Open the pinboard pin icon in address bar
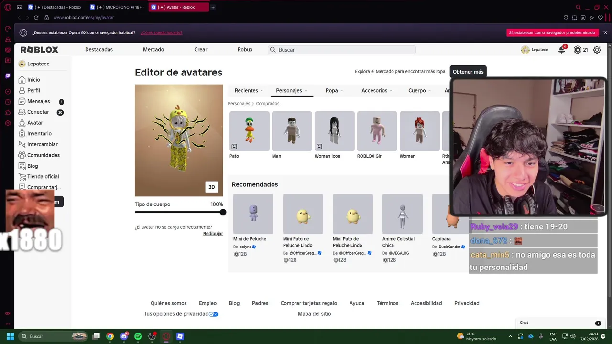 (566, 18)
